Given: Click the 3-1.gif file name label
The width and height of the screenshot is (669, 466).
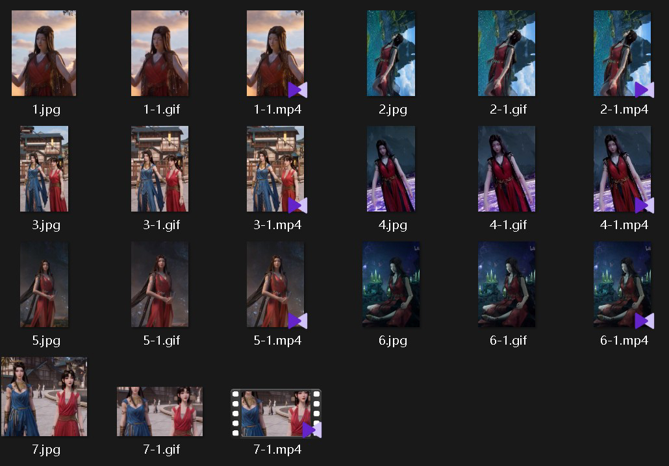Looking at the screenshot, I should point(162,225).
